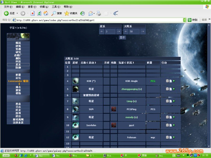
Task: Open the Back button history dropdown arrow
Action: click(x=17, y=13)
